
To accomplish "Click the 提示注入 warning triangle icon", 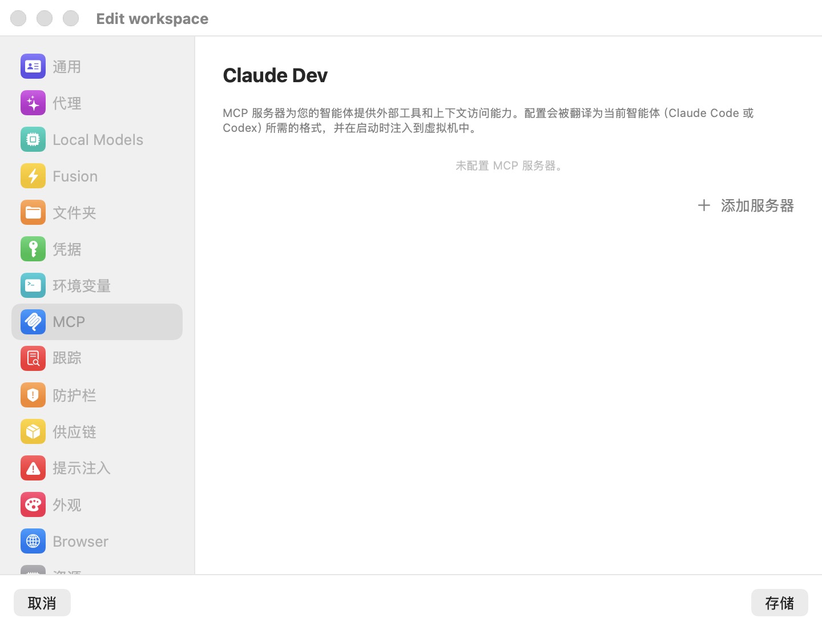I will pos(33,468).
